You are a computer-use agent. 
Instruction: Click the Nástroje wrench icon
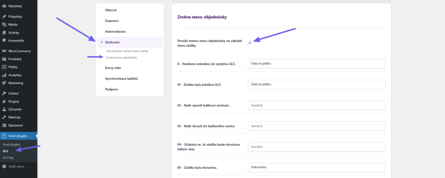pyautogui.click(x=4, y=117)
